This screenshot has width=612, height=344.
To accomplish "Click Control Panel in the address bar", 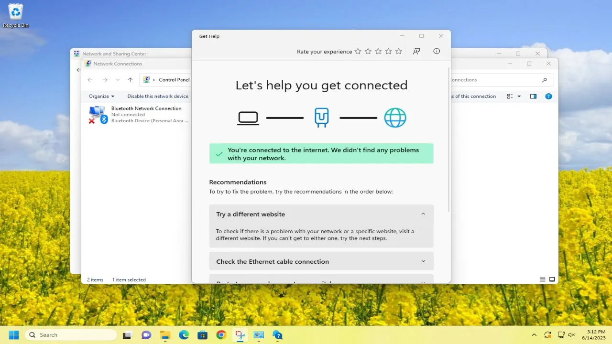I will tap(174, 80).
